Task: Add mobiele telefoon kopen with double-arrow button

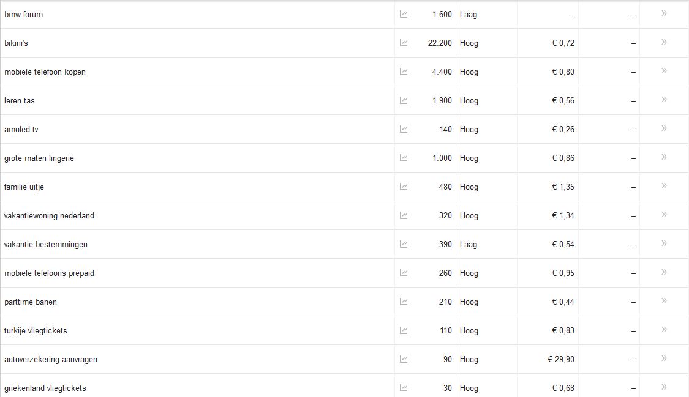Action: coord(664,70)
